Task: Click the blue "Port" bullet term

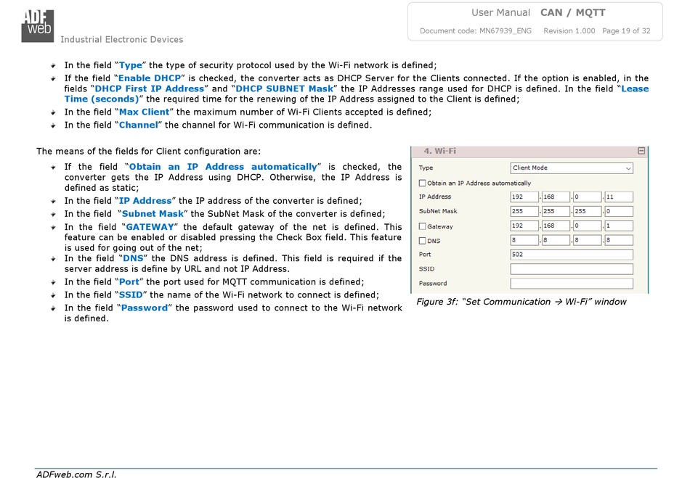Action: point(129,282)
